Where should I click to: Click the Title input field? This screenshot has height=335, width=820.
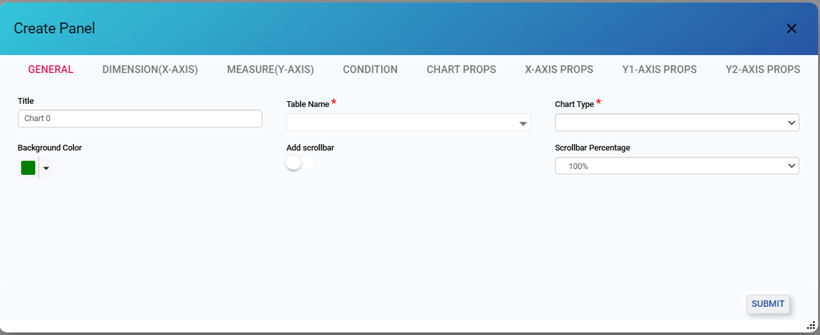pyautogui.click(x=140, y=118)
